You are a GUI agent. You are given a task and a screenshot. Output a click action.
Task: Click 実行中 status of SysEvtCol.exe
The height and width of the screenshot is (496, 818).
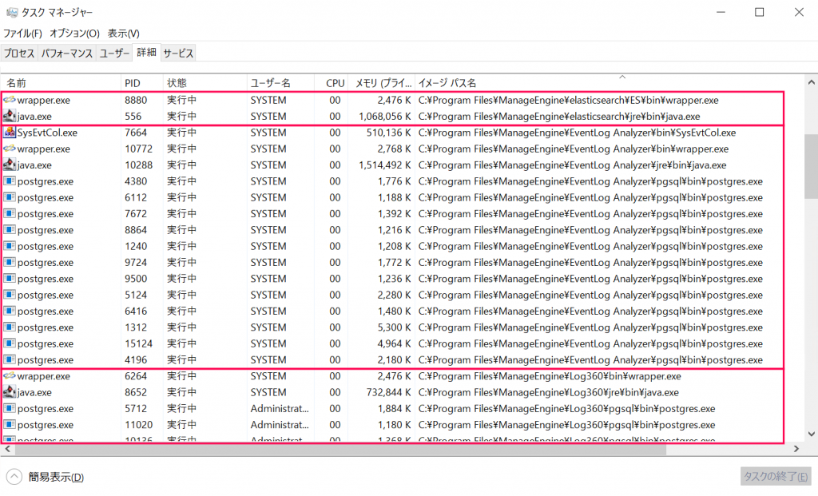click(x=181, y=133)
